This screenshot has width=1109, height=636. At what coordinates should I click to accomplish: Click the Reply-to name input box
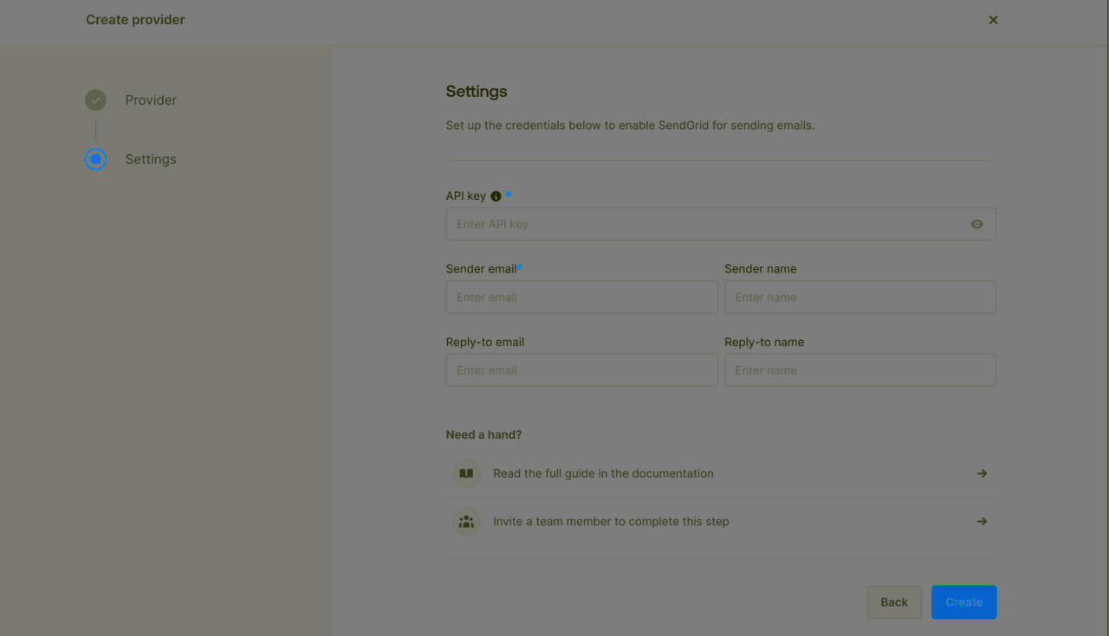pyautogui.click(x=860, y=369)
